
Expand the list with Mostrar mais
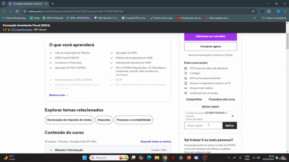(x=58, y=95)
